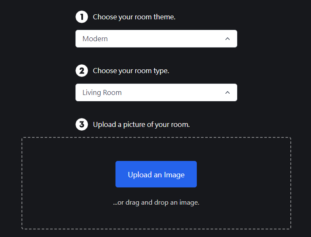Image resolution: width=311 pixels, height=237 pixels.
Task: Click the word "Image" on the upload button
Action: tap(174, 175)
